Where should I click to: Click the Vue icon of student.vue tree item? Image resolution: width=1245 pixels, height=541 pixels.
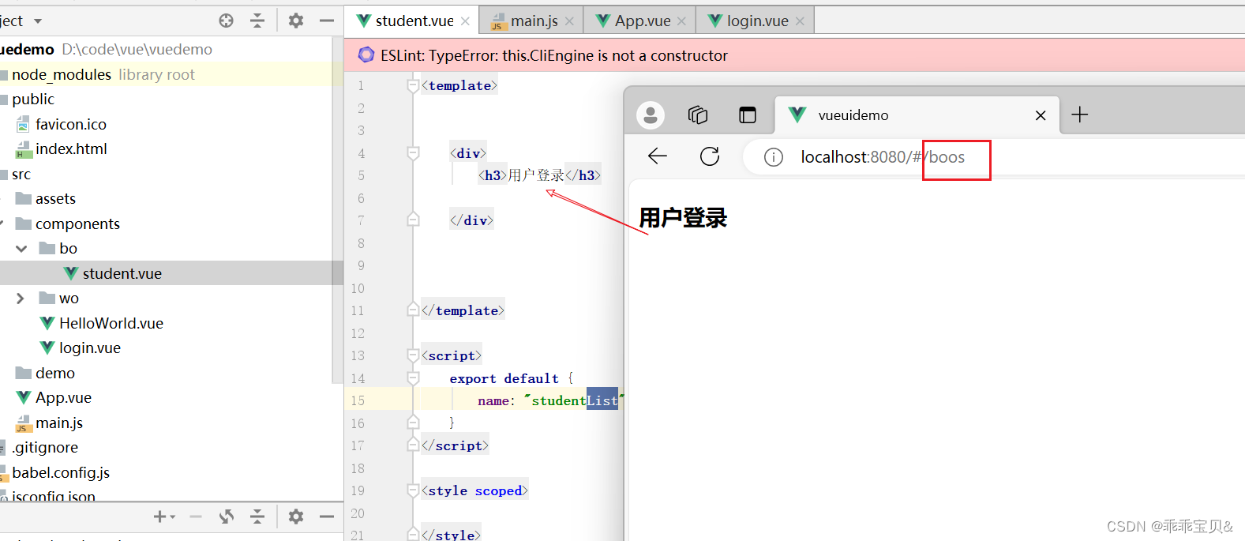(x=71, y=273)
